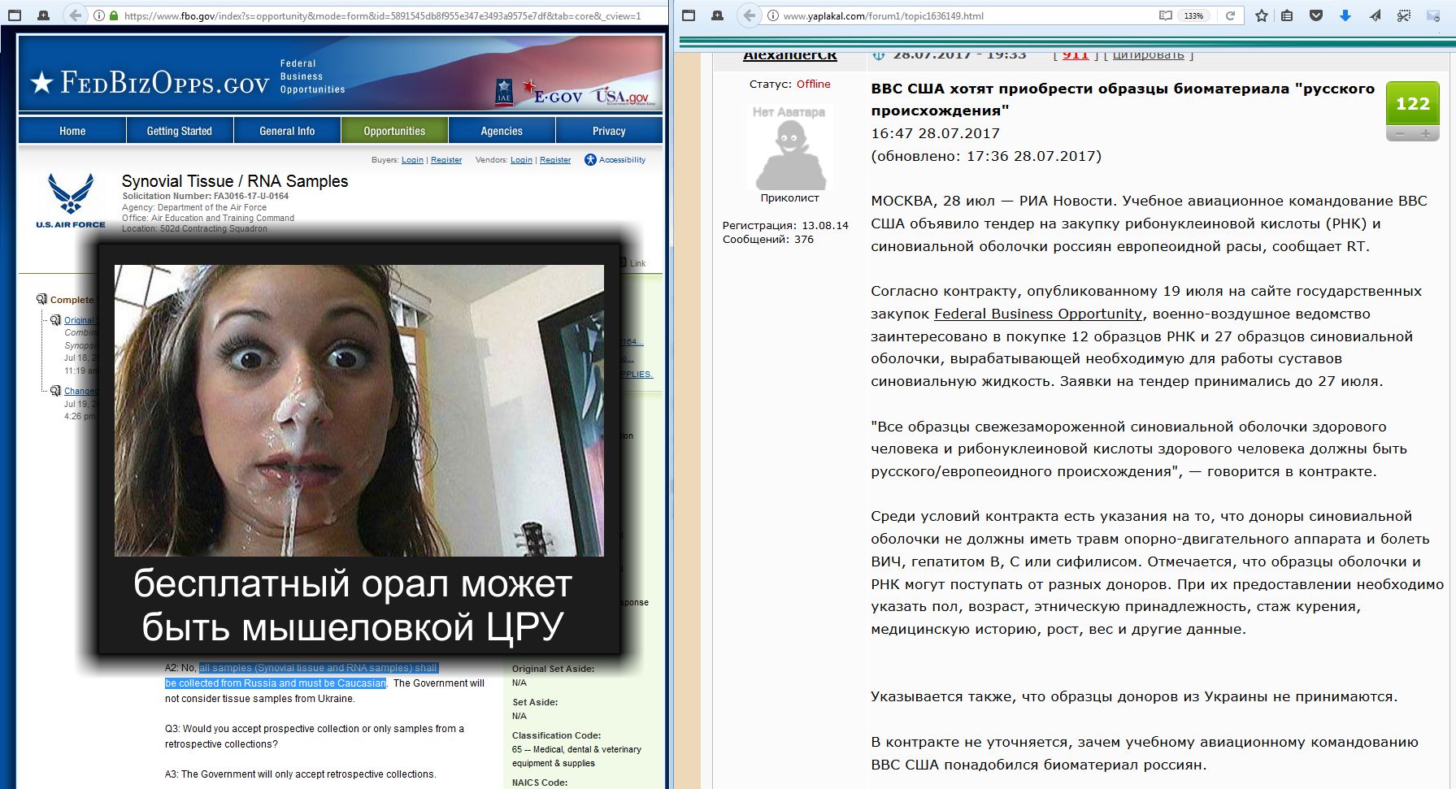Click the 'Статус: Offline' status text

point(789,84)
